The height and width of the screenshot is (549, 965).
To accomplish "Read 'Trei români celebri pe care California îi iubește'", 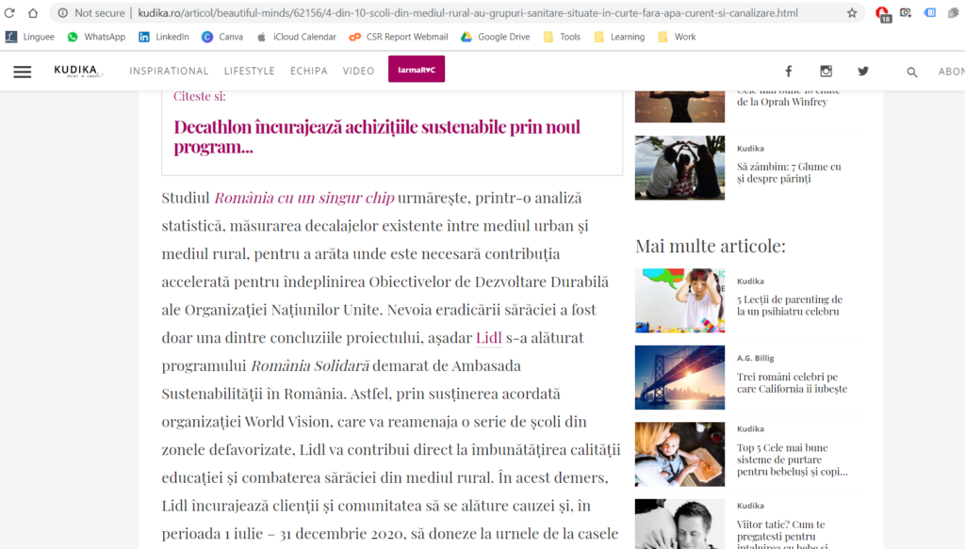I will pyautogui.click(x=792, y=382).
